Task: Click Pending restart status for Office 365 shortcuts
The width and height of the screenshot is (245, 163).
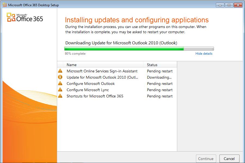Action: [160, 96]
